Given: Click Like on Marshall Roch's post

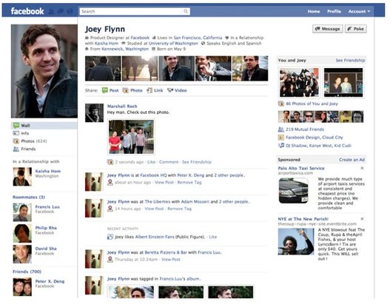Looking at the screenshot, I should click(x=151, y=162).
